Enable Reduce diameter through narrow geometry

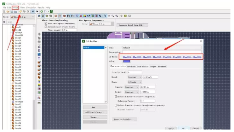116,105
